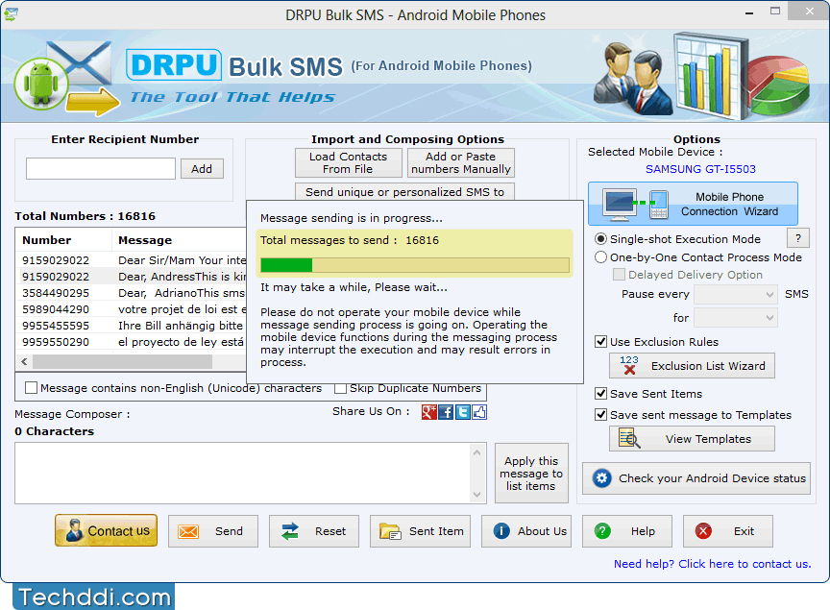The image size is (830, 610).
Task: Click the Twitter share icon
Action: click(x=463, y=412)
